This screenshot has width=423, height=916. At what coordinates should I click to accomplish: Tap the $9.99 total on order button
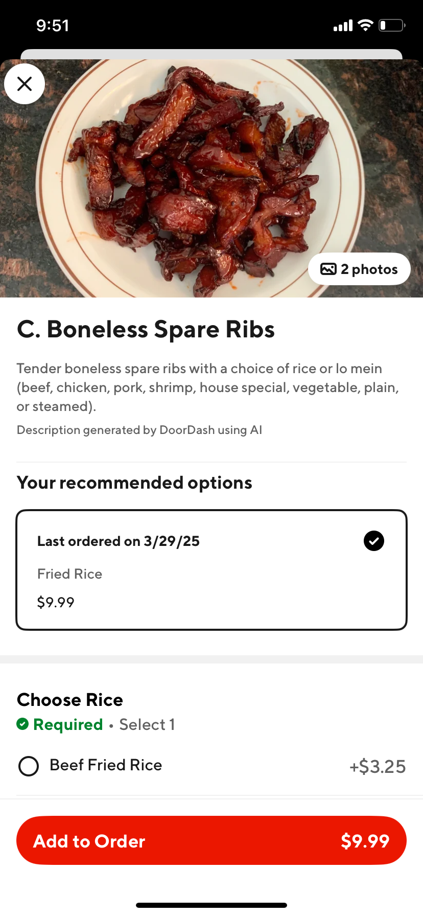tap(365, 841)
